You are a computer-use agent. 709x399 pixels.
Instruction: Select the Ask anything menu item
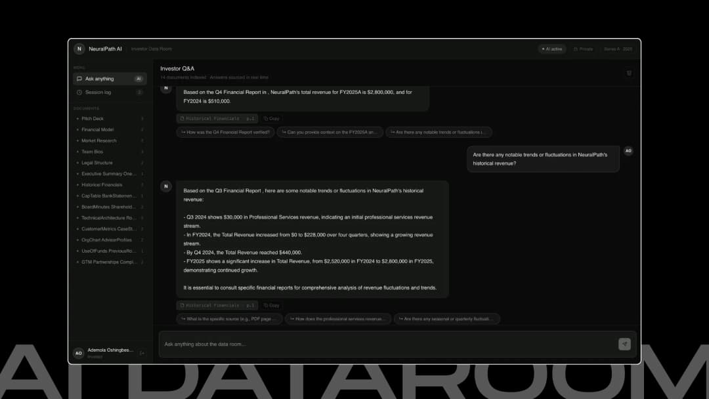point(110,79)
